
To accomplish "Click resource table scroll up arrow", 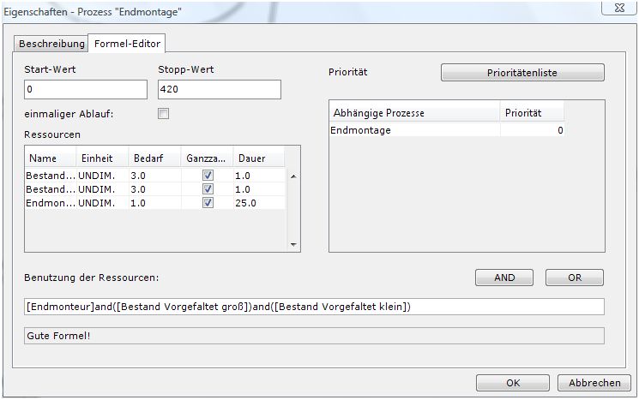I will [294, 176].
